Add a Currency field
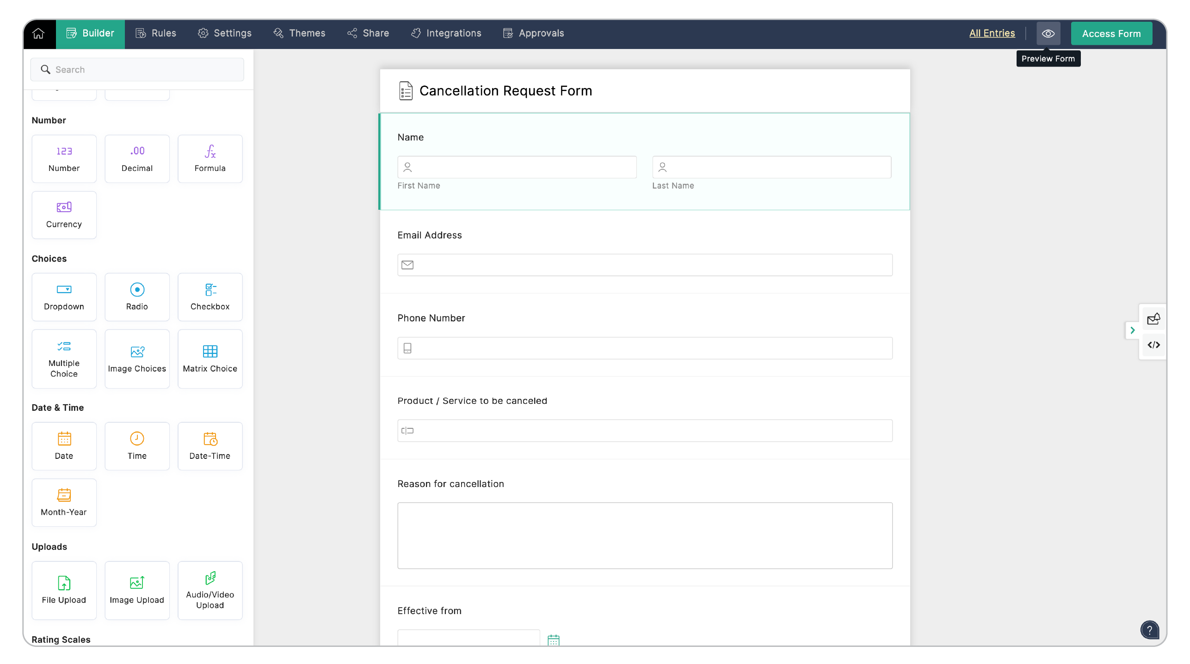1190x664 pixels. (64, 215)
